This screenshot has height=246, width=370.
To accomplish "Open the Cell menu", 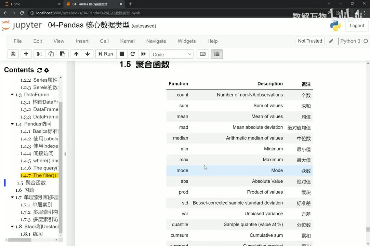I will tap(104, 41).
